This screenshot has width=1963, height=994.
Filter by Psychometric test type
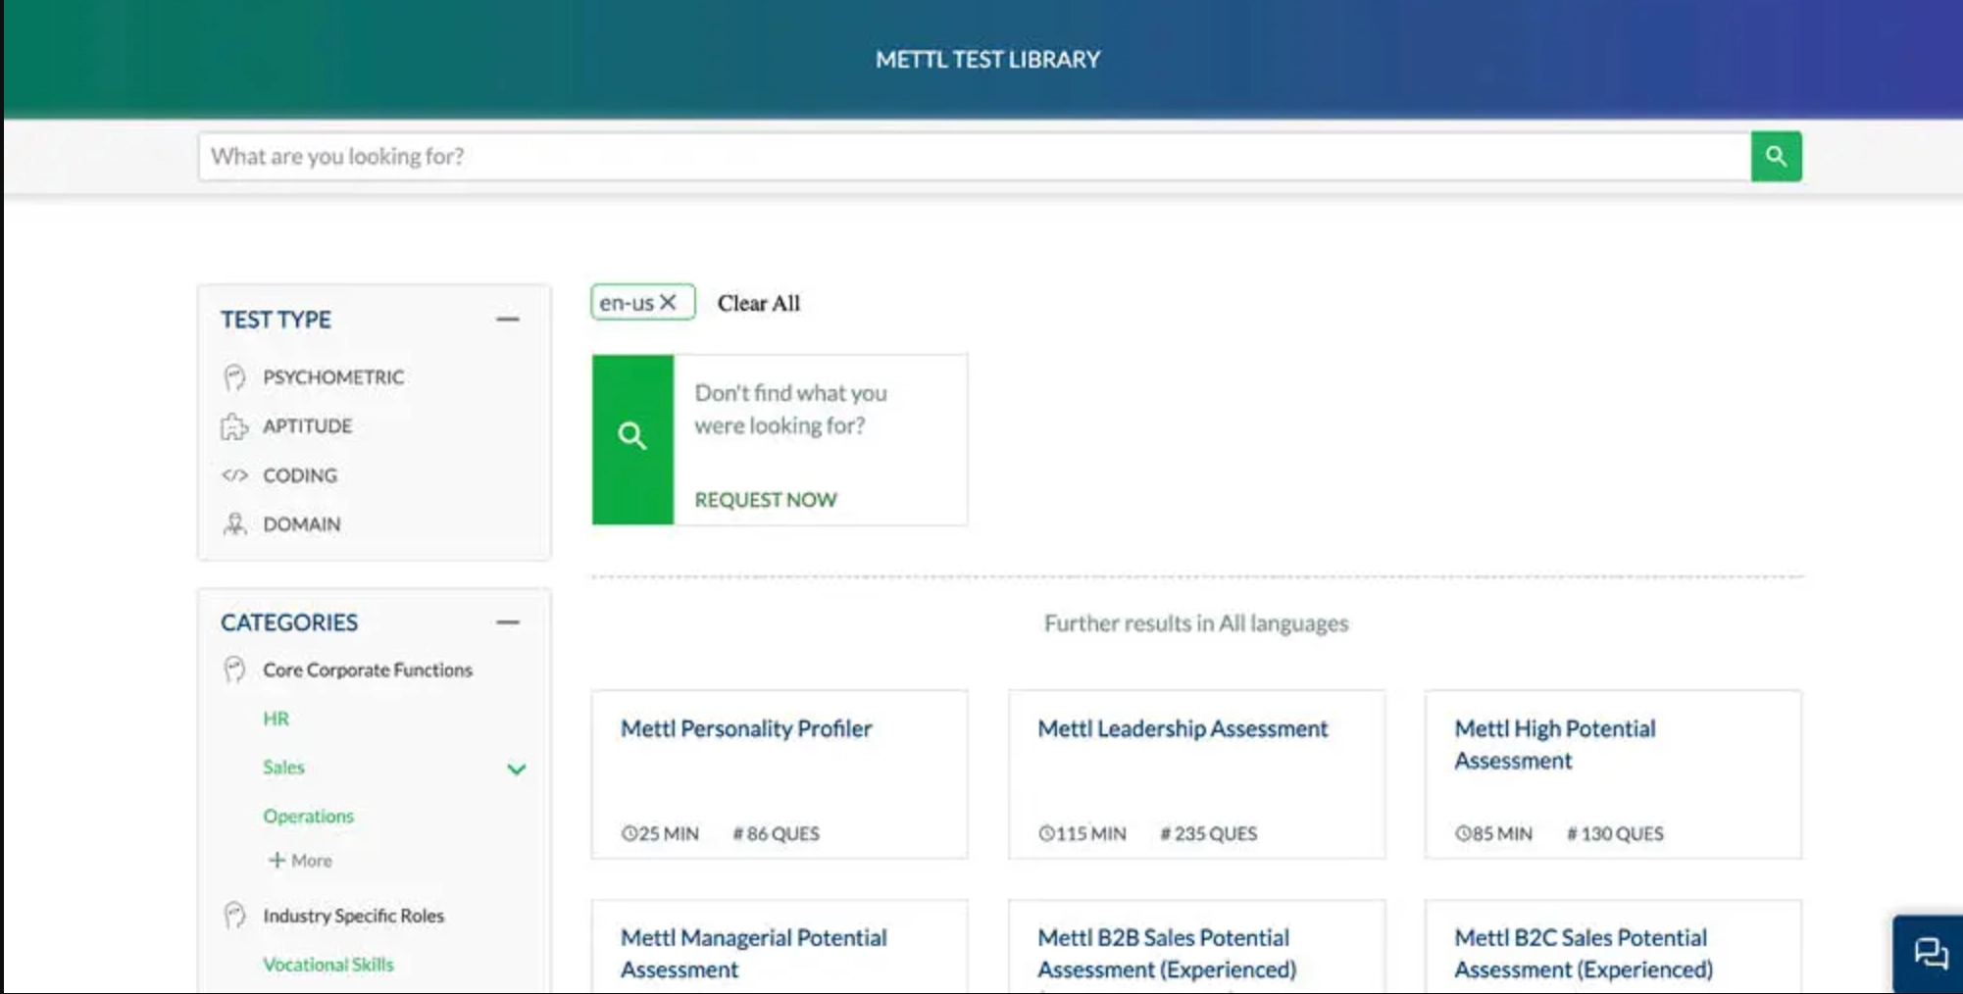point(333,377)
